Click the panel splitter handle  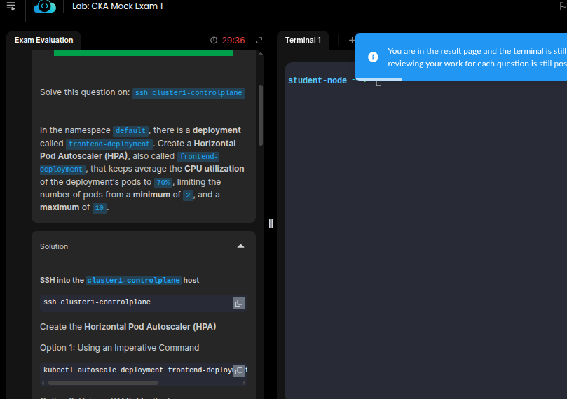[x=271, y=223]
